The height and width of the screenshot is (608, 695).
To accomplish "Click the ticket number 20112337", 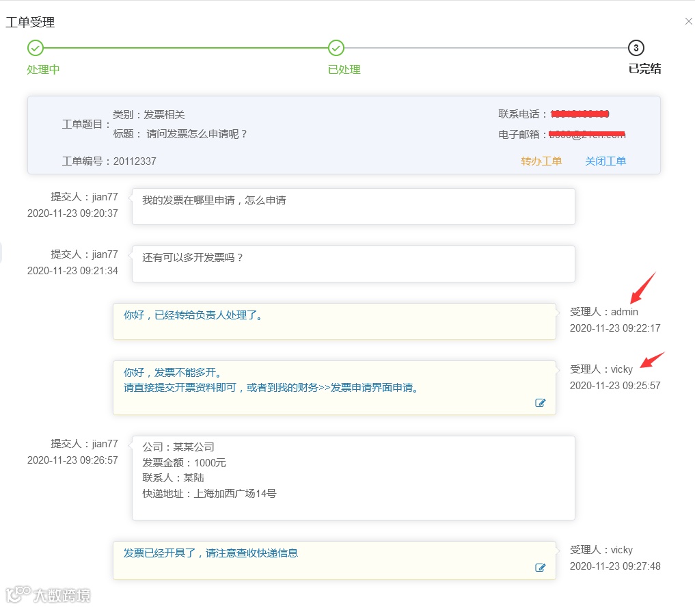I will coord(135,161).
